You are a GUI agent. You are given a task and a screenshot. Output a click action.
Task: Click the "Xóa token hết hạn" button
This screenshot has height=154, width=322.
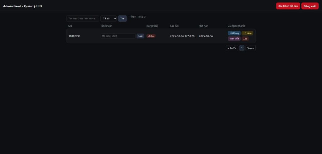tap(288, 6)
